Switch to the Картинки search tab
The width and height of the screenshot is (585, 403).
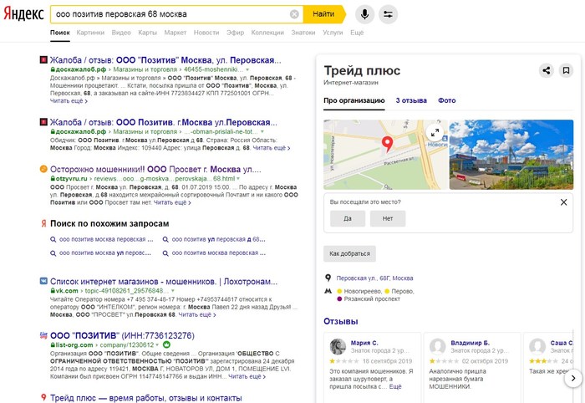tap(90, 33)
